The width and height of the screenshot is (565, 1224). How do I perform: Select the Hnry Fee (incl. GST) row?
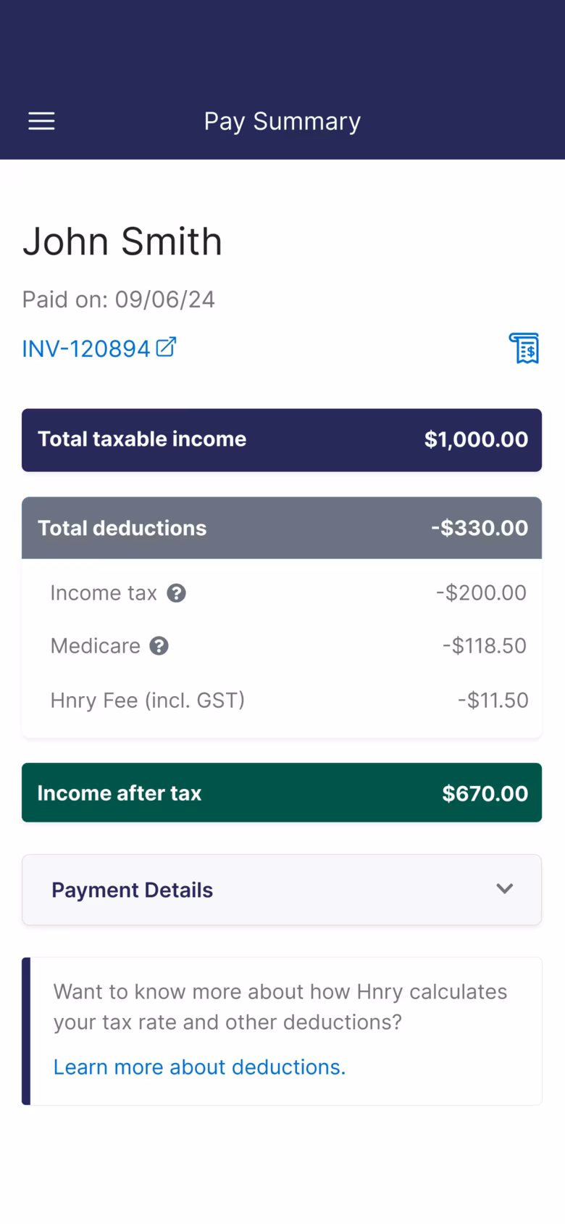tap(282, 700)
